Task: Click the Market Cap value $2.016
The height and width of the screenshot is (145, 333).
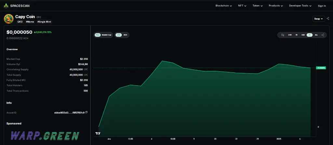Action: [84, 59]
